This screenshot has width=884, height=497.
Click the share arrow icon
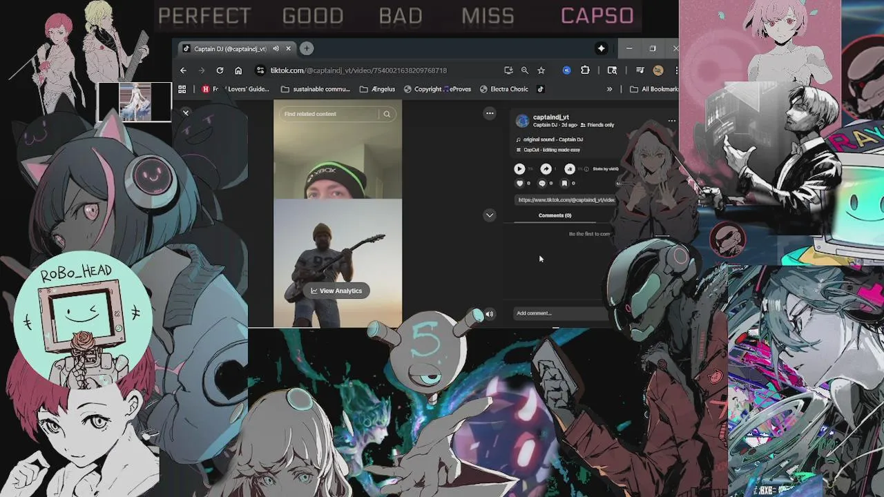pos(546,168)
